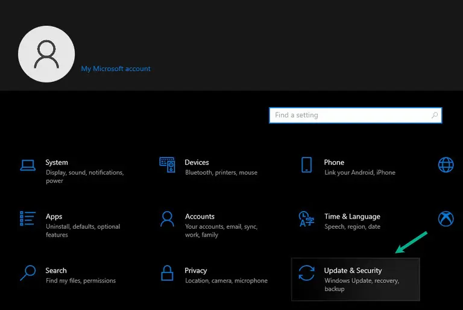Open the System category title
This screenshot has width=463, height=310.
pos(57,163)
